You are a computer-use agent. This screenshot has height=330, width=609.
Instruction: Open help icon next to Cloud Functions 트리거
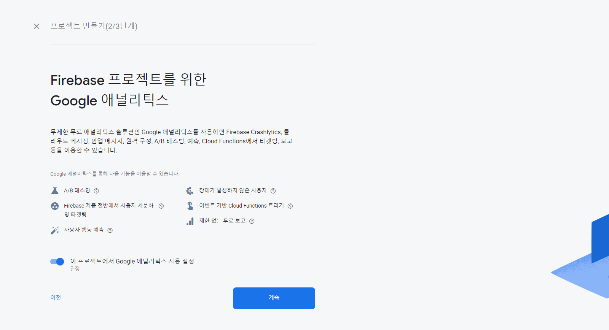click(290, 206)
